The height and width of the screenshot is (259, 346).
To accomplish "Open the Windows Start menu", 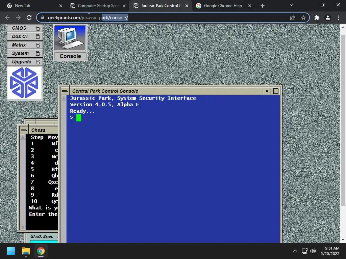I will point(11,251).
